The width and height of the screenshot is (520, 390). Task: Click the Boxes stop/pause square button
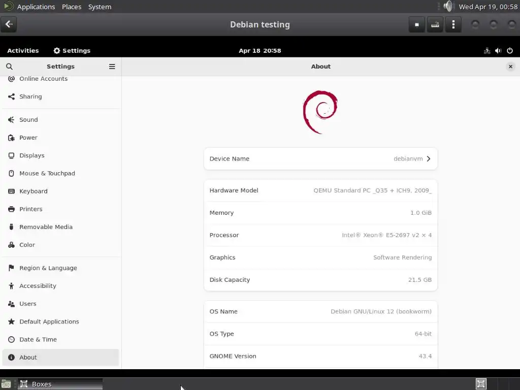417,24
